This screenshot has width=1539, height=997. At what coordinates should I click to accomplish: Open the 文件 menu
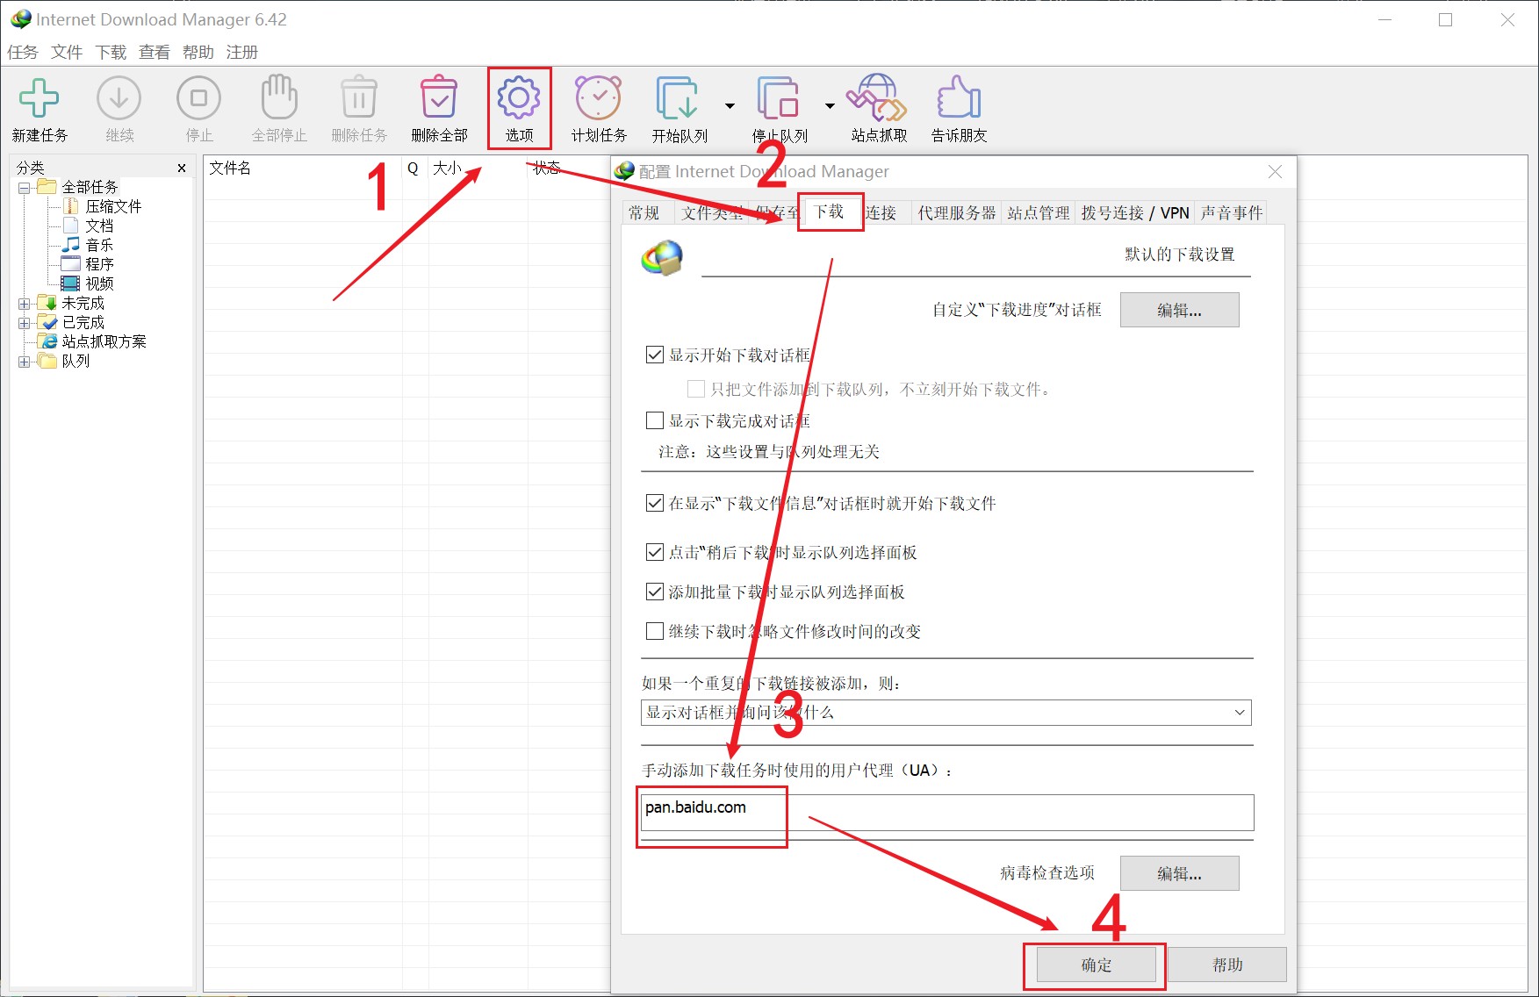click(67, 52)
